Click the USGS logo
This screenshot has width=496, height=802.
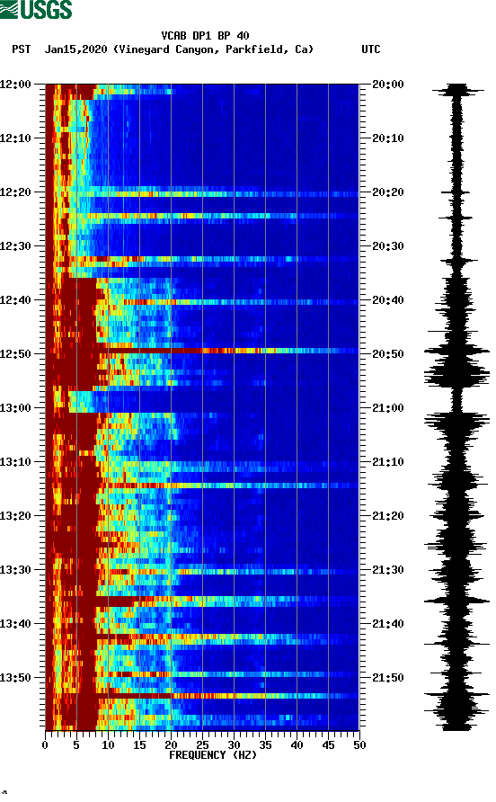(36, 9)
